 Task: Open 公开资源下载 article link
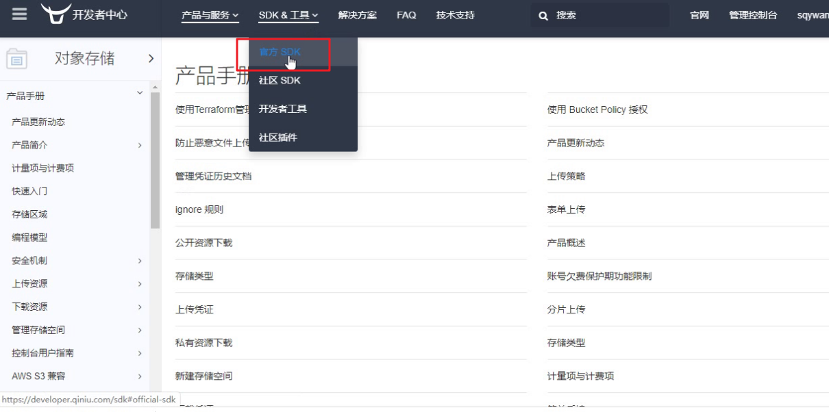pyautogui.click(x=203, y=243)
